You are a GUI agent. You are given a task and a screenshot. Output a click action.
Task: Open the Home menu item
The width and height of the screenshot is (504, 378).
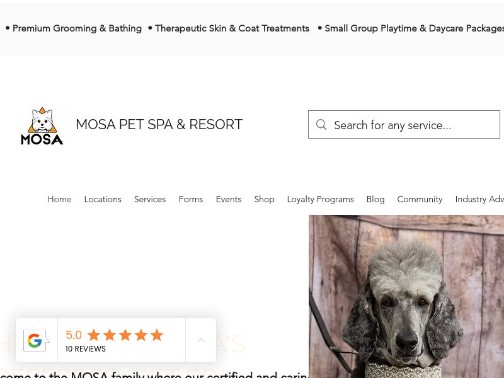coord(59,199)
